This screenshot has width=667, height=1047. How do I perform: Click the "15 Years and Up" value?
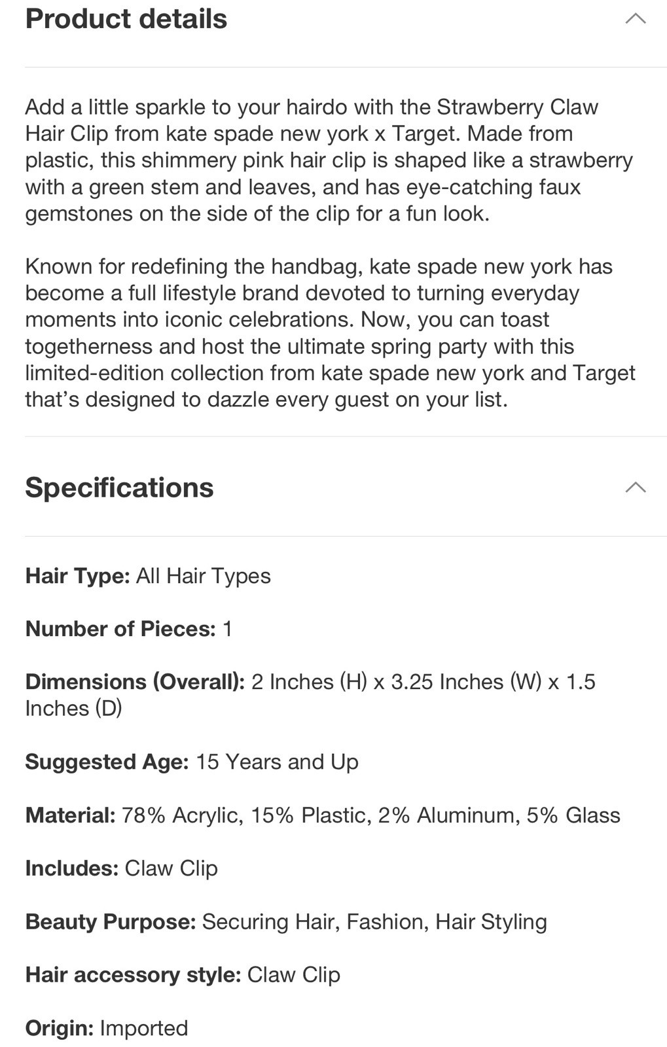coord(278,762)
